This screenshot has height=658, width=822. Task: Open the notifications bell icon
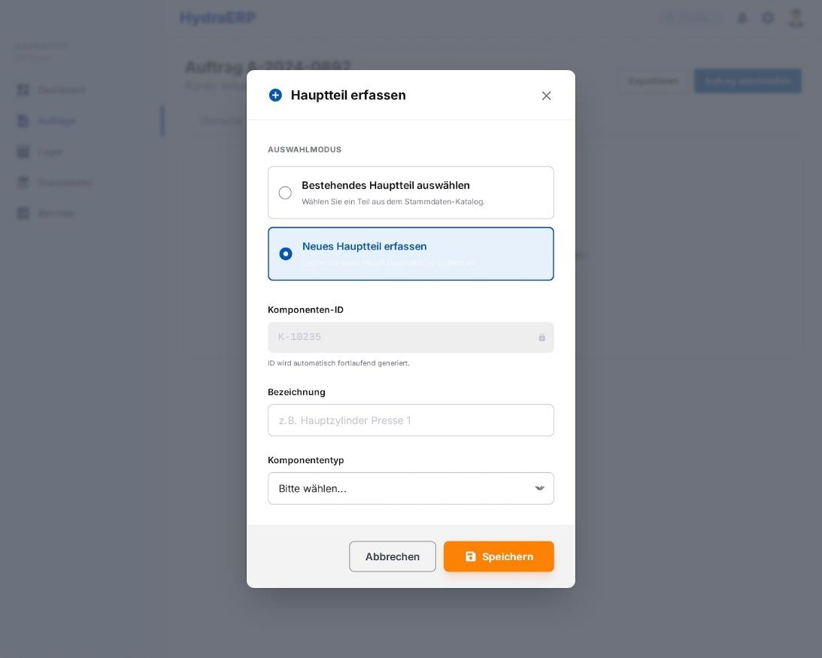(x=742, y=18)
